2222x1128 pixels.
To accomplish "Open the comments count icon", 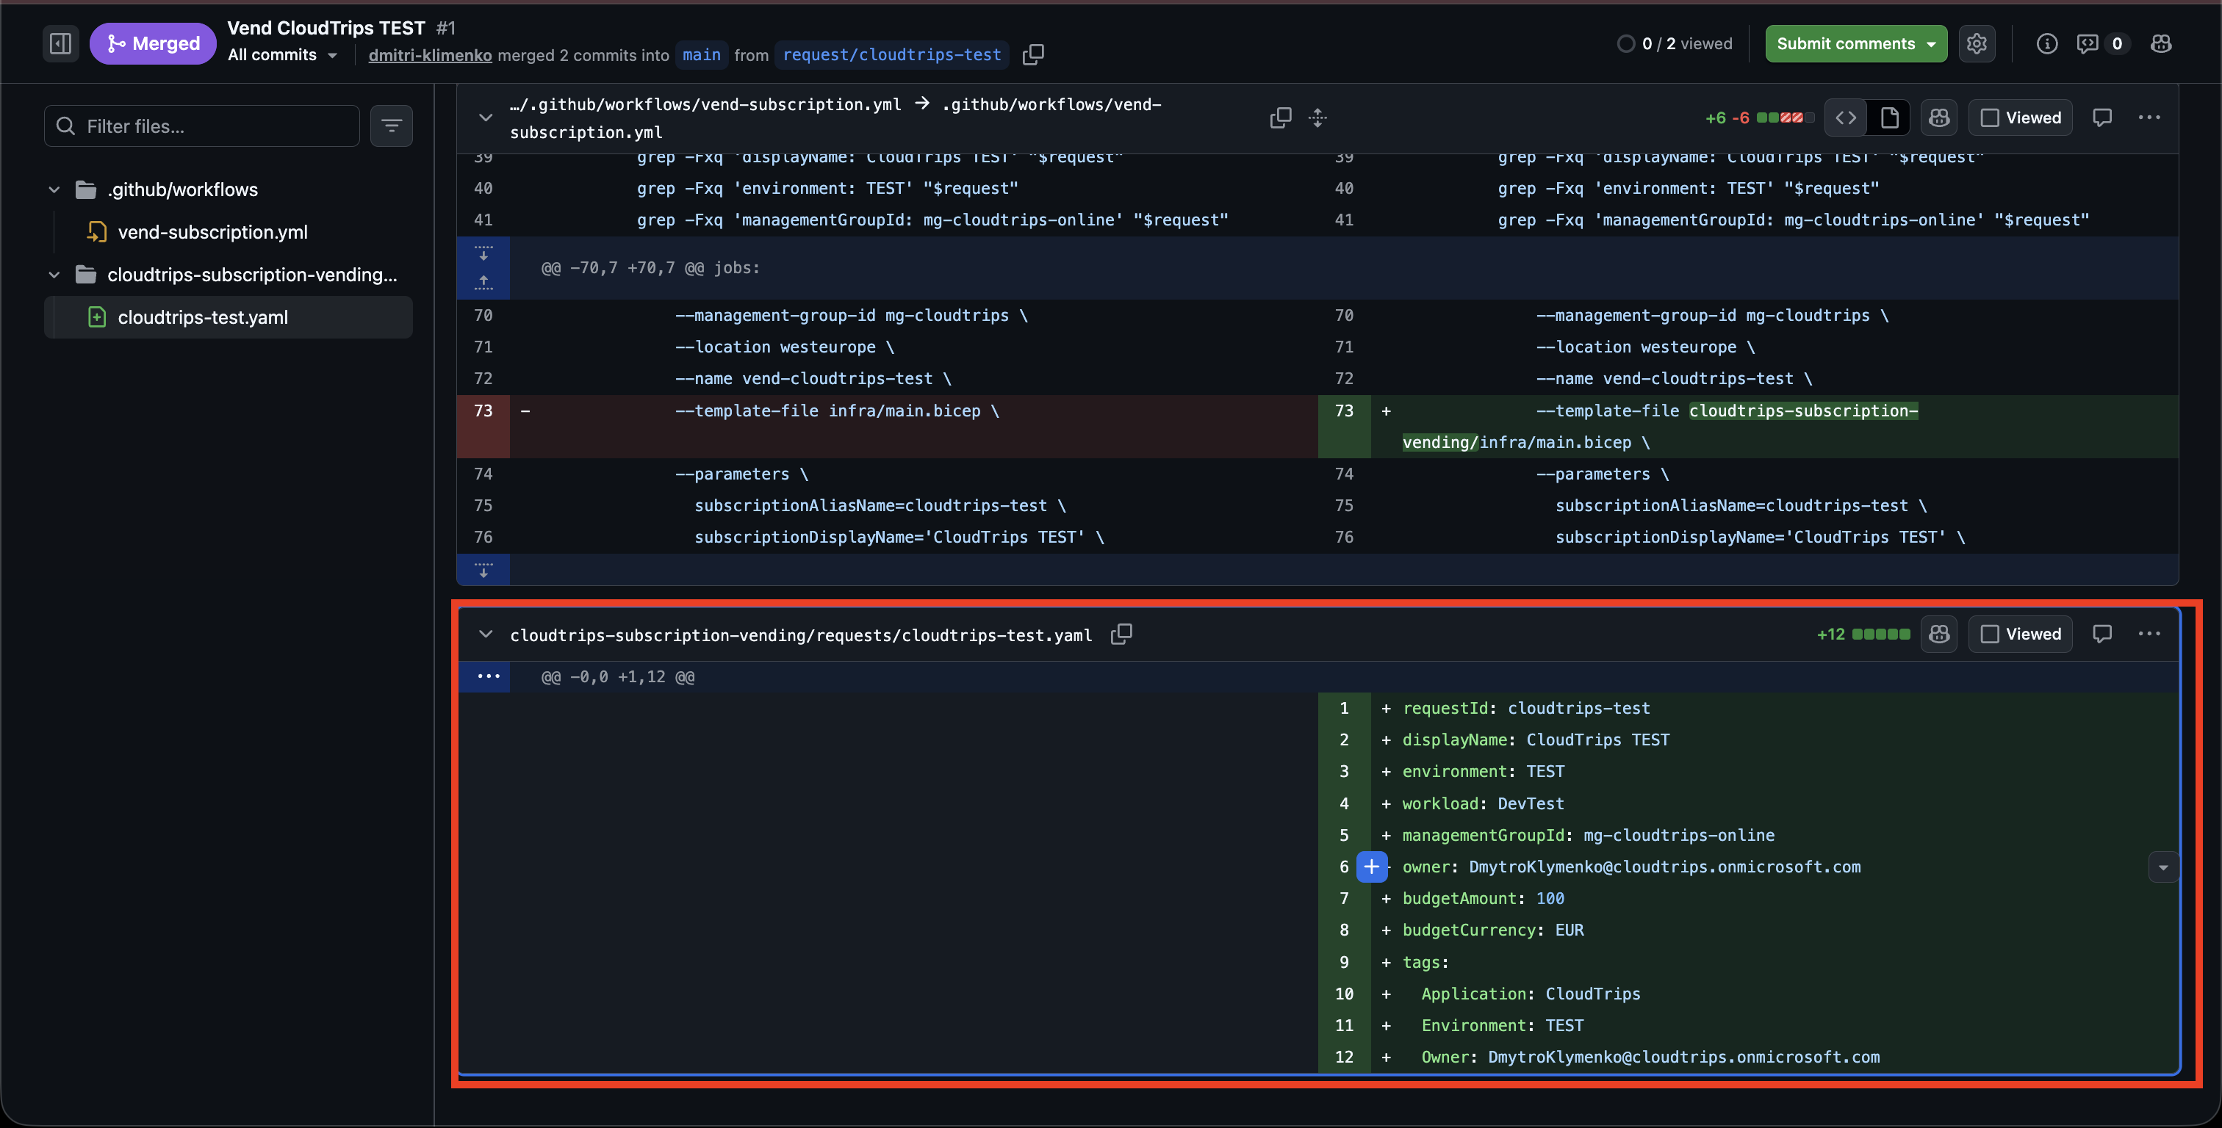I will 2101,43.
